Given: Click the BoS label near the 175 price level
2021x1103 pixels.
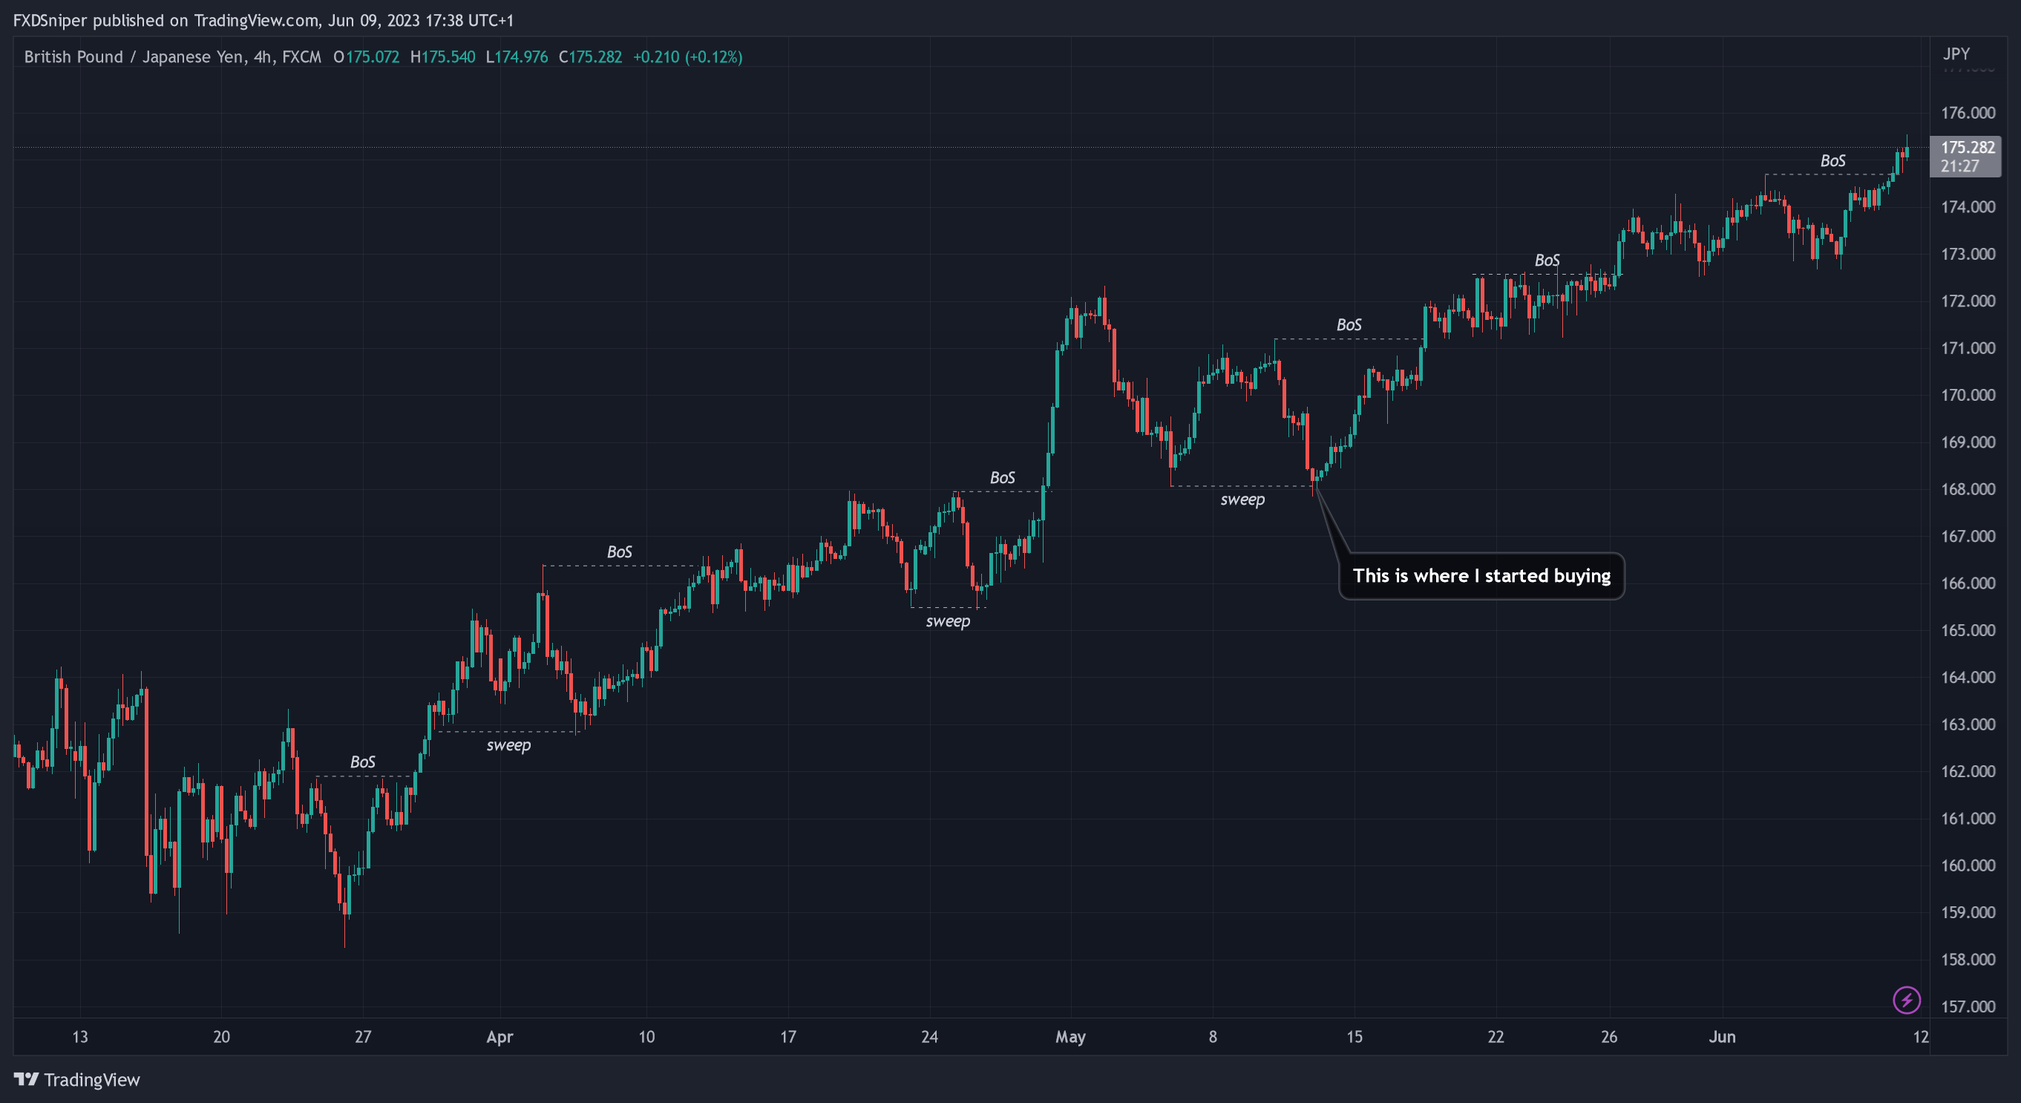Looking at the screenshot, I should [1832, 161].
